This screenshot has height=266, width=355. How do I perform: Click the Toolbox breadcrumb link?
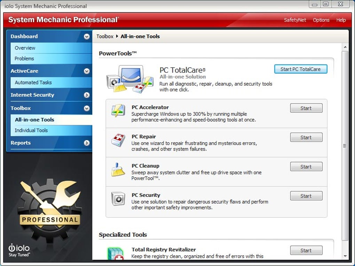(105, 37)
